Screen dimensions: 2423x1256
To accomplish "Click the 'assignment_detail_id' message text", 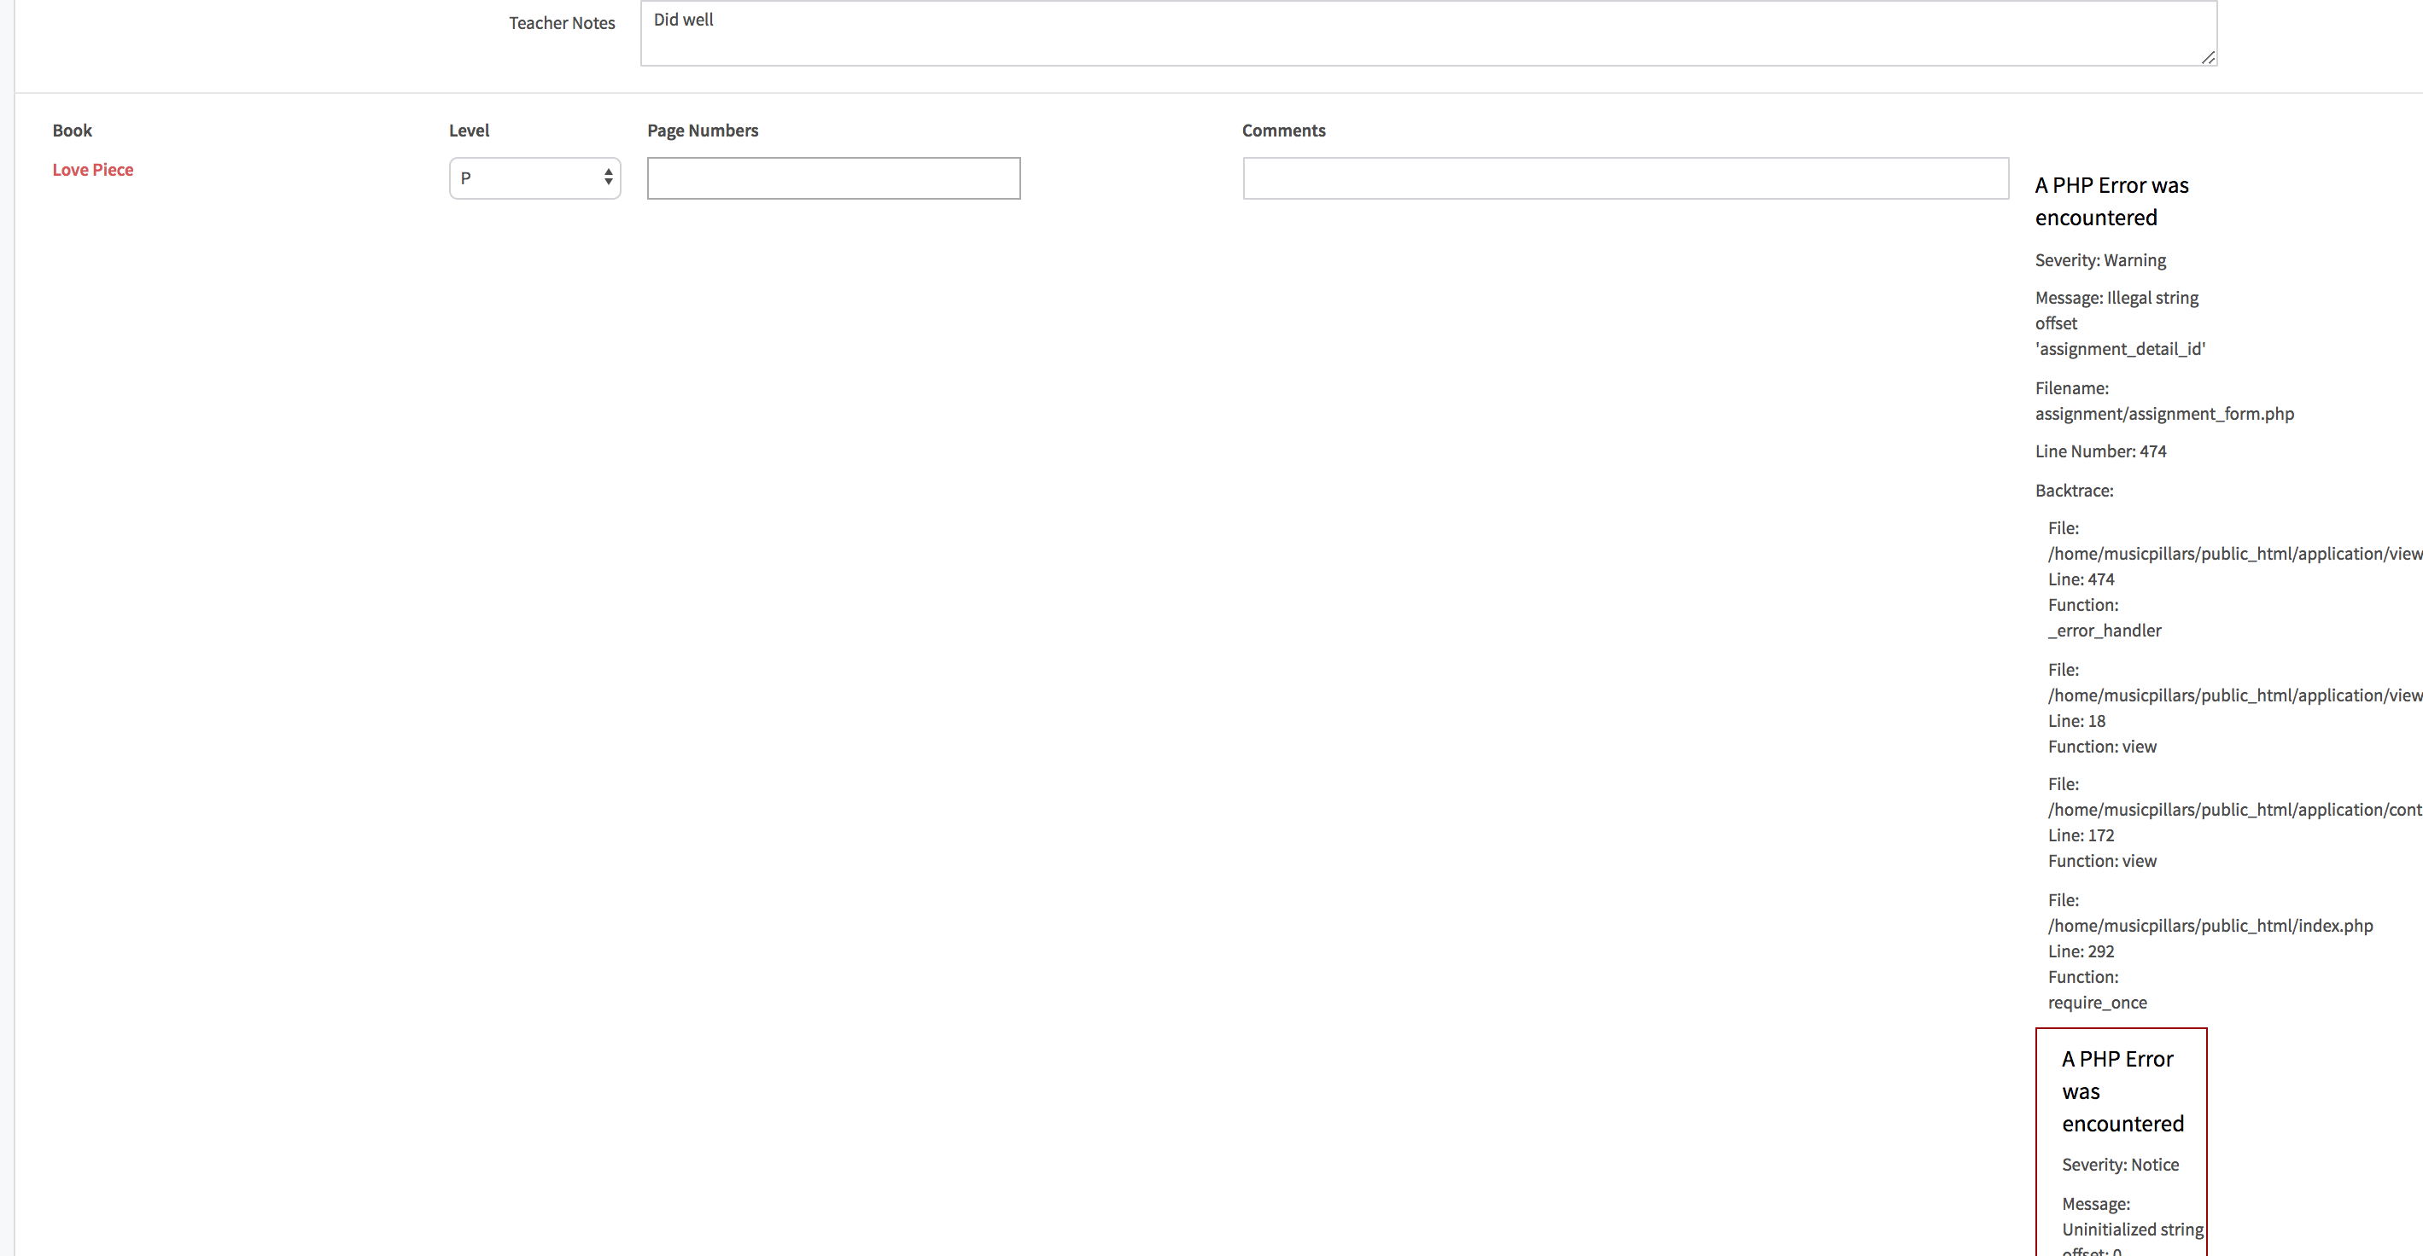I will (x=2120, y=349).
